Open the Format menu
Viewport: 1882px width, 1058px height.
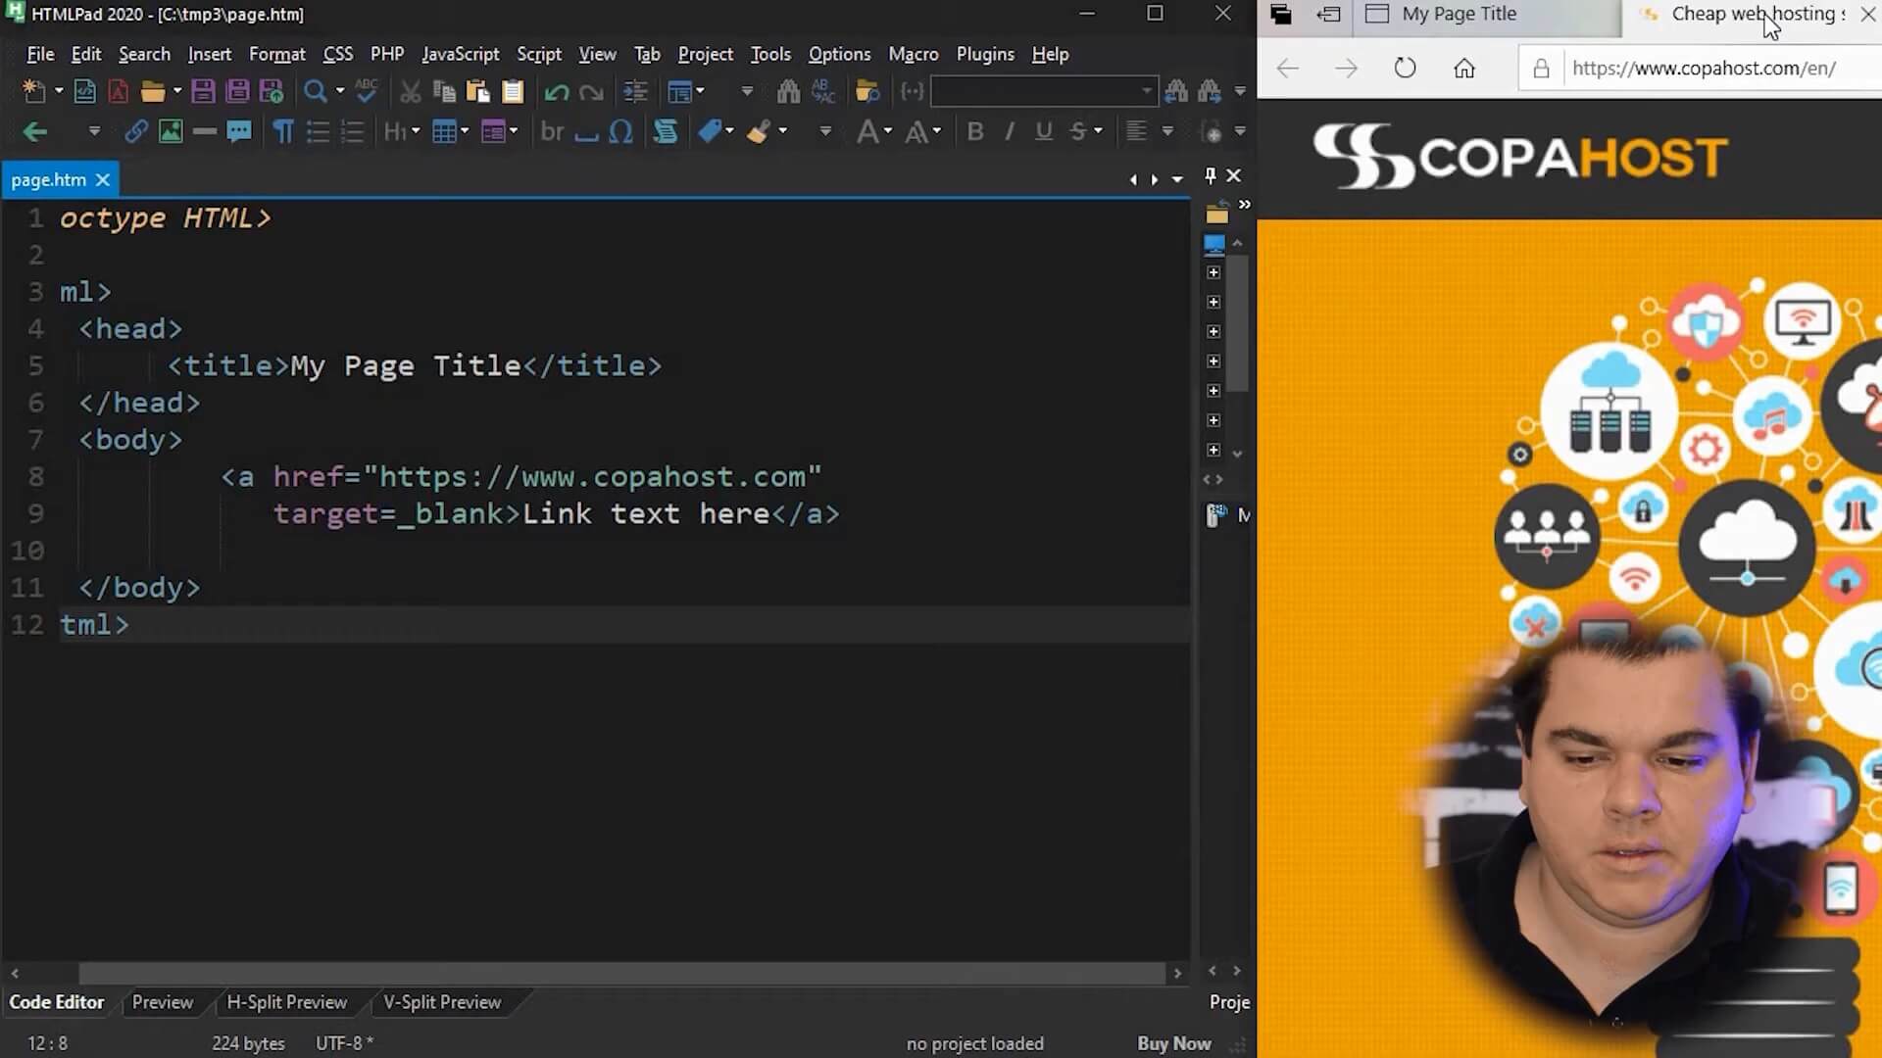[276, 53]
